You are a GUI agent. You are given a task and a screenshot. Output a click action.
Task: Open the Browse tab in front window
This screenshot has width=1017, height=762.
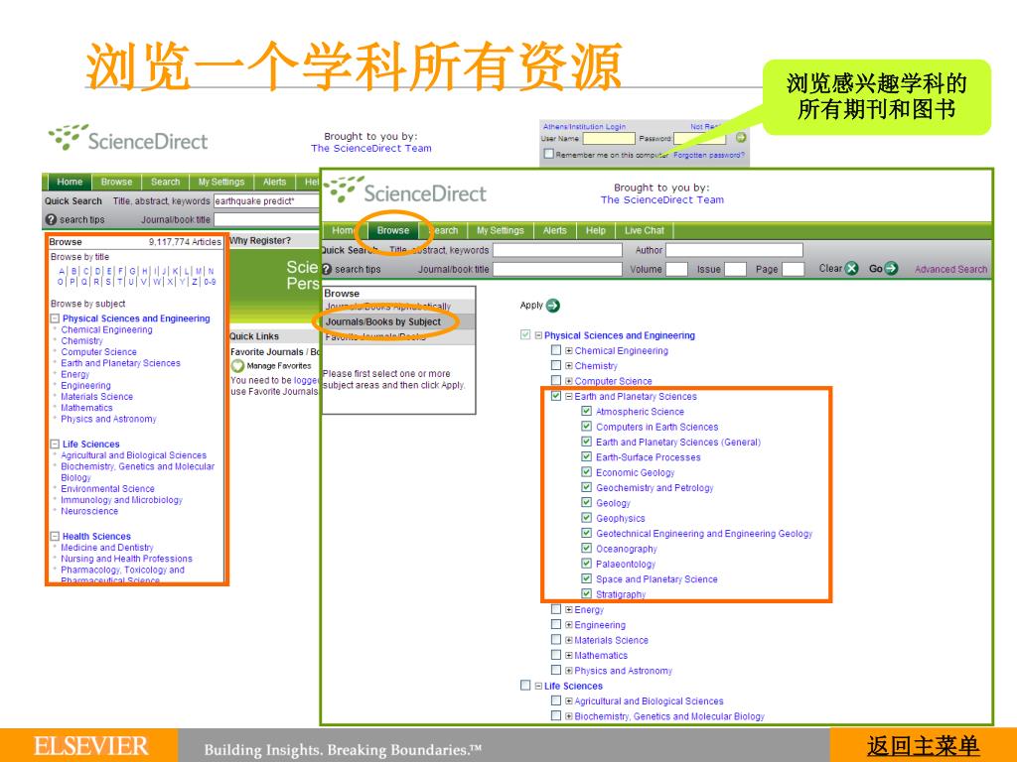(x=393, y=230)
